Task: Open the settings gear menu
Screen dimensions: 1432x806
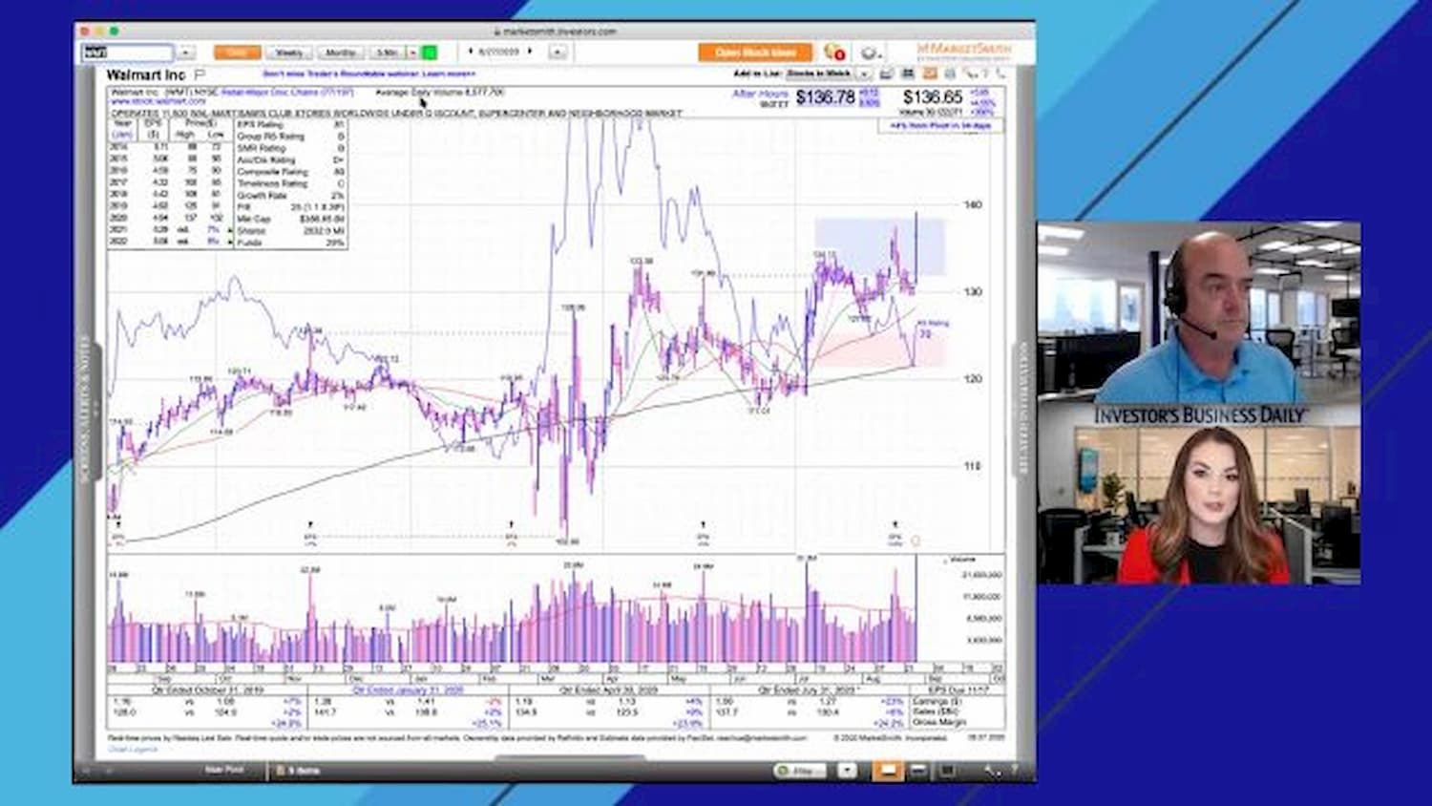Action: pos(870,53)
